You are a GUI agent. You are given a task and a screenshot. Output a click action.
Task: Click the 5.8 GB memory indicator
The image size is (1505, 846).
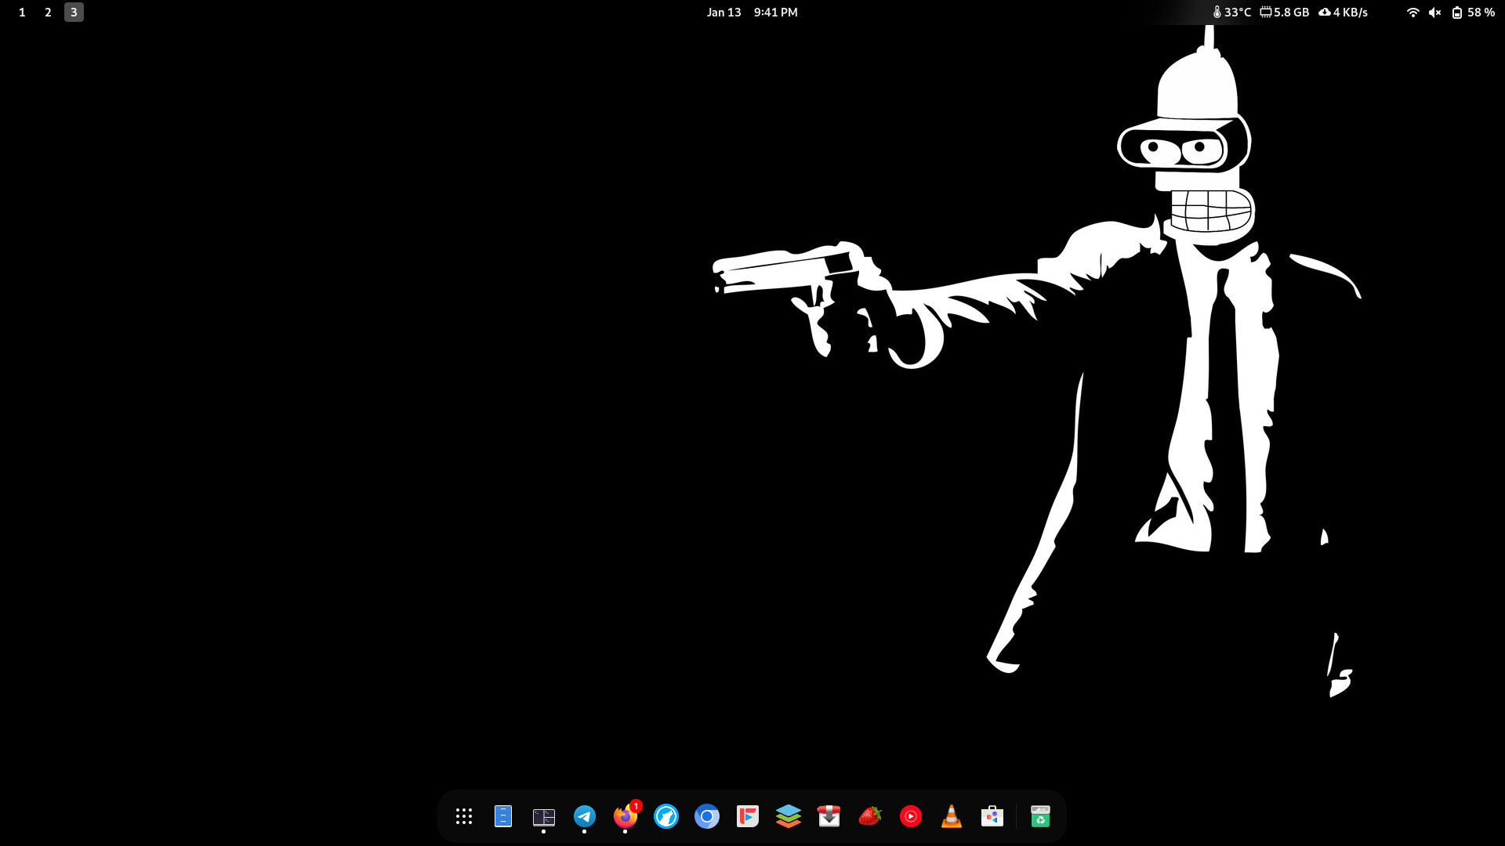[1285, 13]
